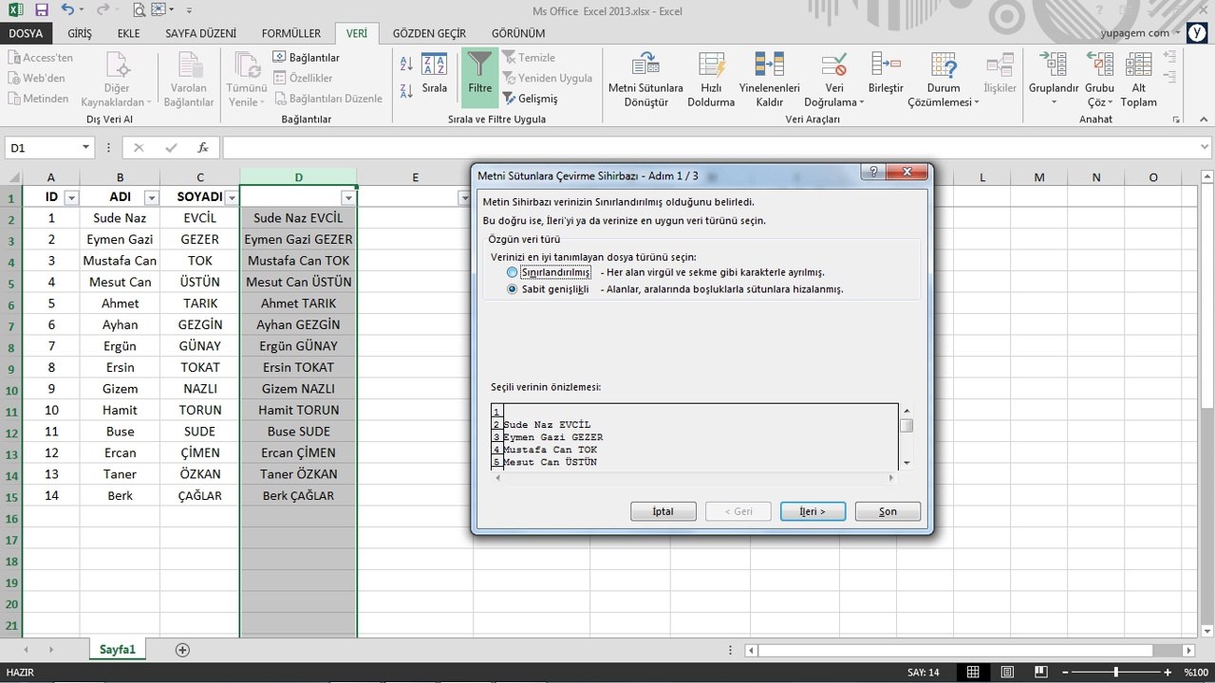Image resolution: width=1215 pixels, height=683 pixels.
Task: Open help with the dialog's question mark
Action: coord(873,173)
